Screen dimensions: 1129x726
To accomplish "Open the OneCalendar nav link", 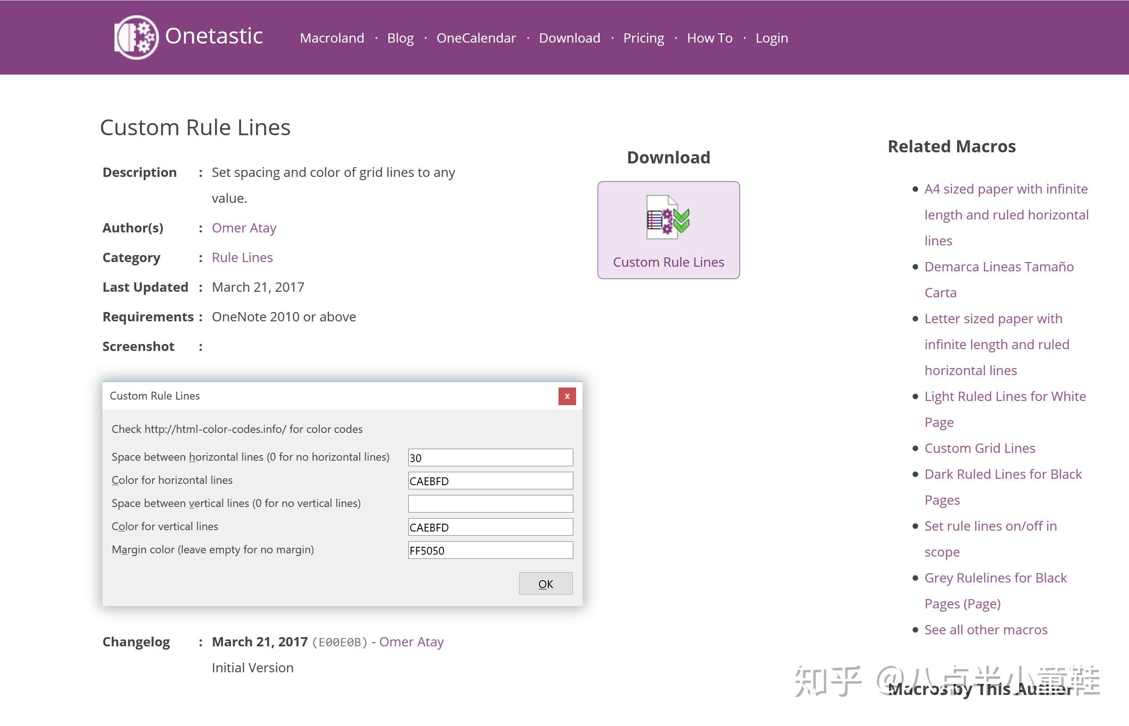I will [x=476, y=38].
